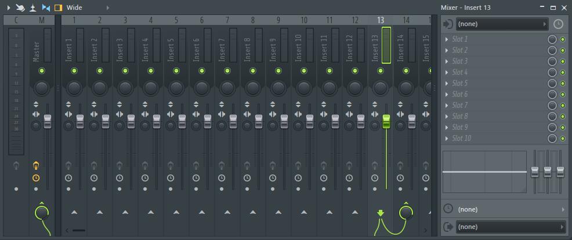Image resolution: width=572 pixels, height=240 pixels.
Task: Click the Master pan knob
Action: pyautogui.click(x=42, y=88)
